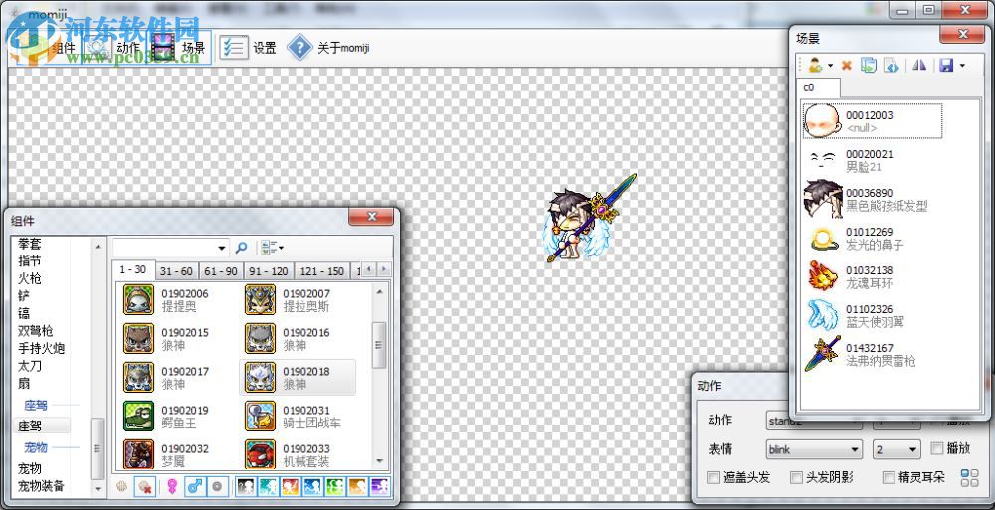Select mount 01902017 狼神
The width and height of the screenshot is (995, 510).
pyautogui.click(x=176, y=377)
